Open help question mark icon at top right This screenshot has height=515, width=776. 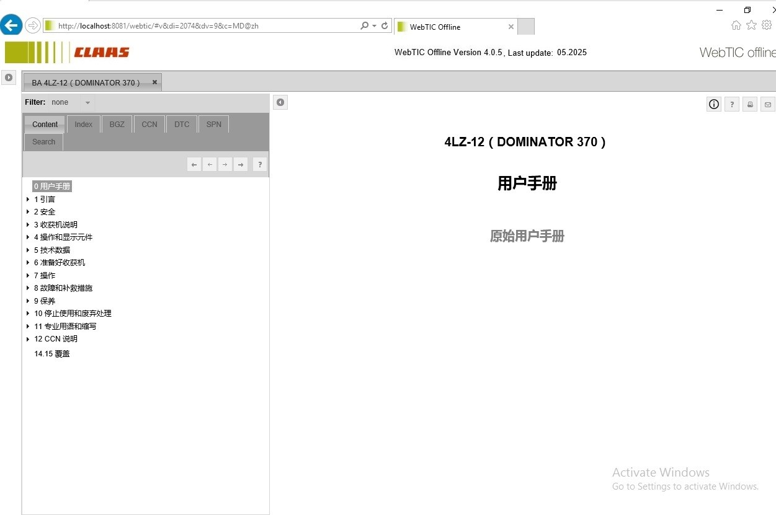pyautogui.click(x=732, y=104)
